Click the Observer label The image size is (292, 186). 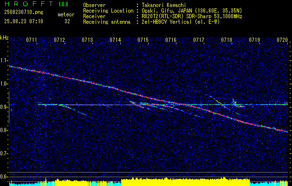tap(94, 5)
